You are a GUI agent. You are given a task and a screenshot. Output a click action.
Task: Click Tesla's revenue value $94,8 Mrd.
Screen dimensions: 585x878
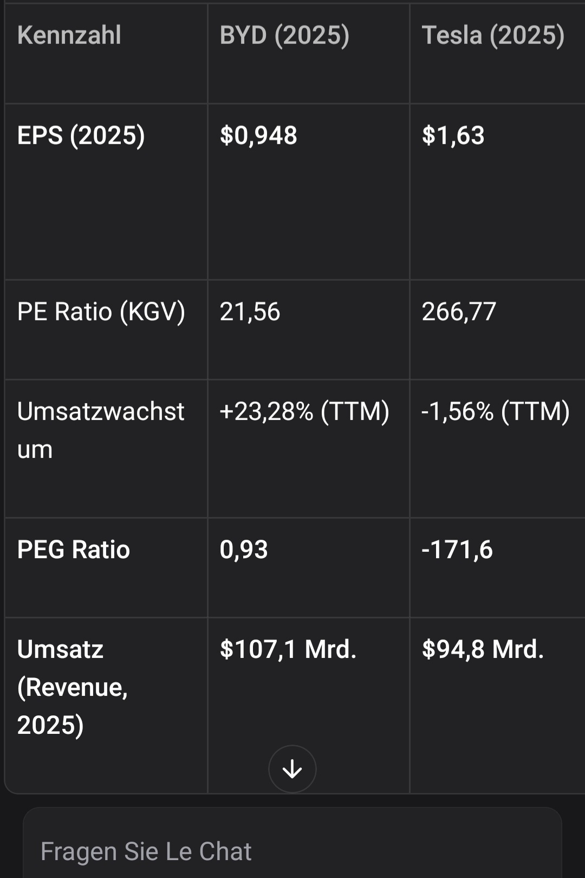(x=483, y=649)
